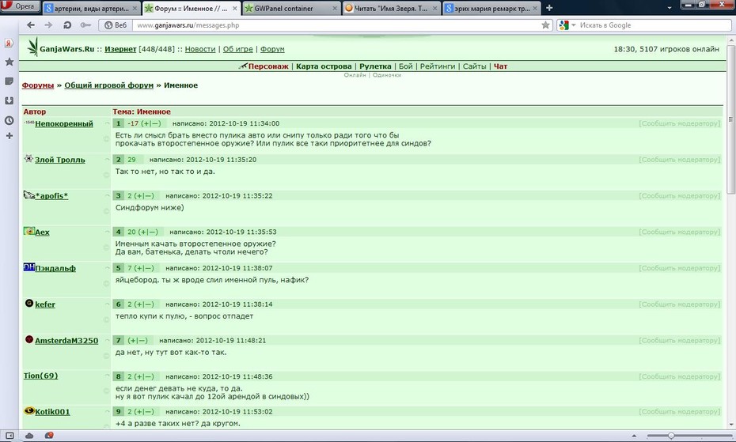
Task: Reload the current page
Action: tap(67, 25)
